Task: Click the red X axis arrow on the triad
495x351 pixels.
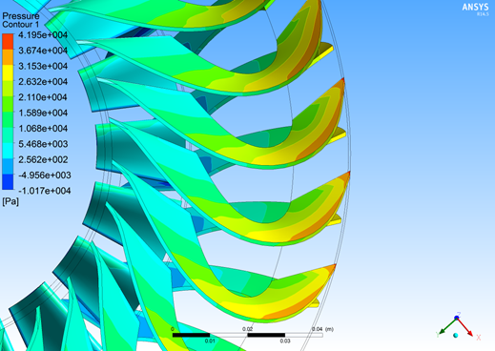Action: [x=465, y=327]
